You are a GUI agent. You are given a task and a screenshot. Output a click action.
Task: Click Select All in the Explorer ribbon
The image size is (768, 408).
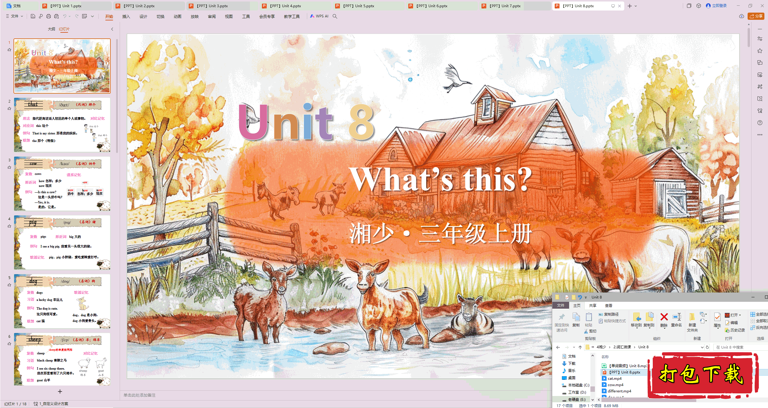pos(759,314)
